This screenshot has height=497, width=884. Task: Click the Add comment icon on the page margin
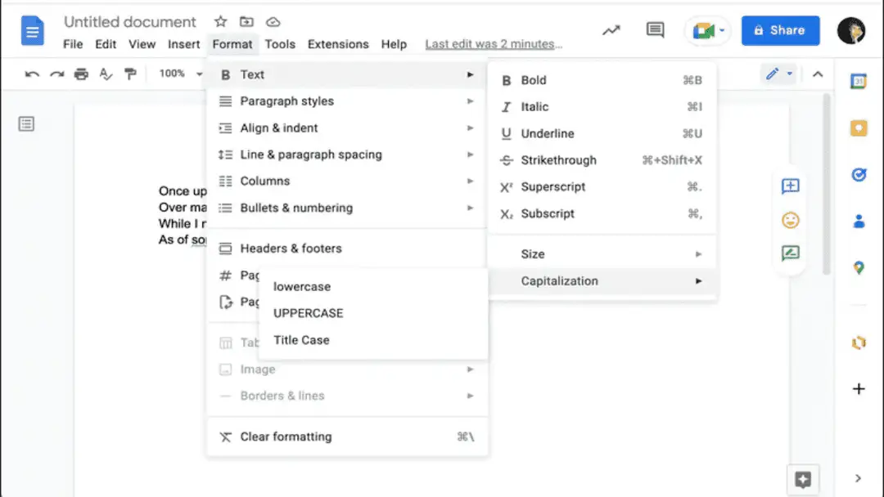click(791, 186)
